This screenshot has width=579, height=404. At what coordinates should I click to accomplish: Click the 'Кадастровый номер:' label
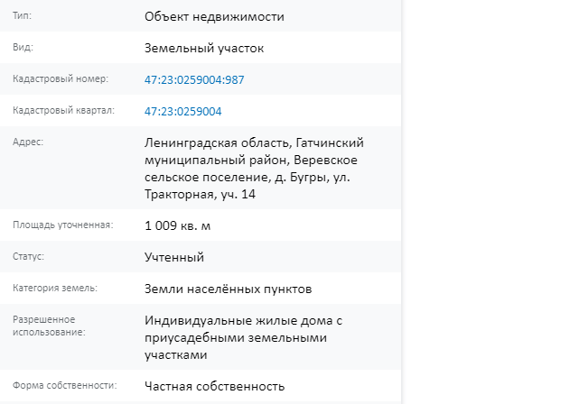[61, 78]
